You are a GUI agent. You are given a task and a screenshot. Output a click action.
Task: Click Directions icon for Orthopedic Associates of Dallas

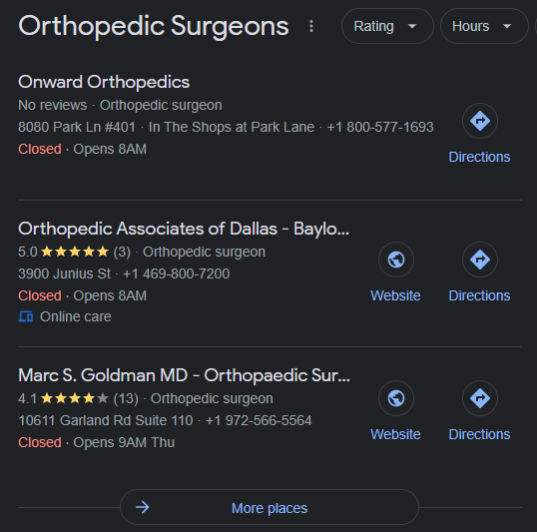(x=480, y=260)
